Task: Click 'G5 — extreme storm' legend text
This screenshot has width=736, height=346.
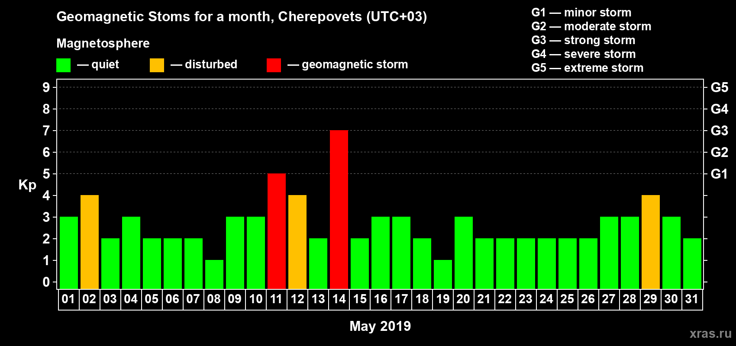Action: pyautogui.click(x=588, y=68)
